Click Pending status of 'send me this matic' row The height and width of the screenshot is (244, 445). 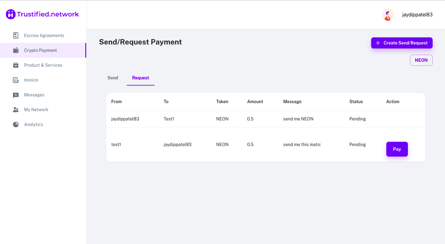click(x=358, y=145)
